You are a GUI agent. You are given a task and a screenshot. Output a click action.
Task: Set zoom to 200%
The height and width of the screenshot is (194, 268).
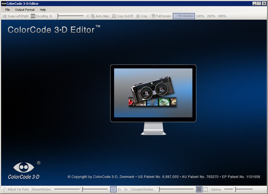211,16
